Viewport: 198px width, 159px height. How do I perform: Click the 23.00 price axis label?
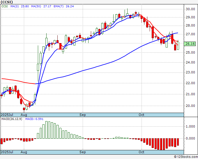pos(190,73)
